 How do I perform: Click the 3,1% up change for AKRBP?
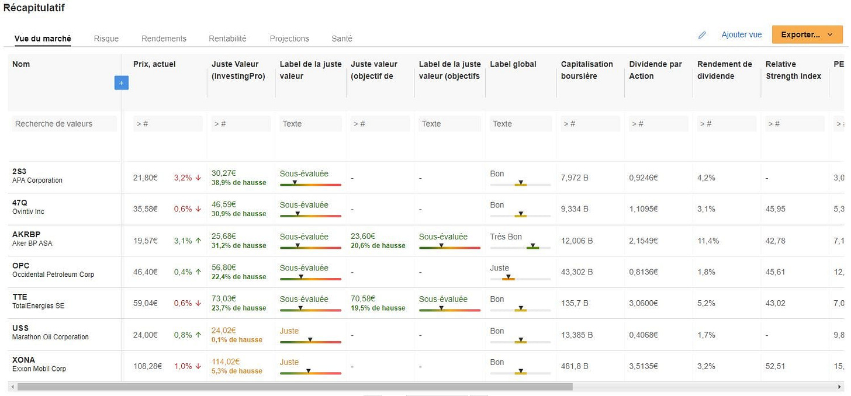point(187,241)
